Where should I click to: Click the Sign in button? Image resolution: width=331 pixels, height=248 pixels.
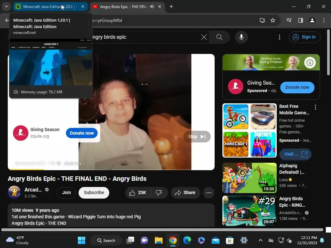click(304, 37)
